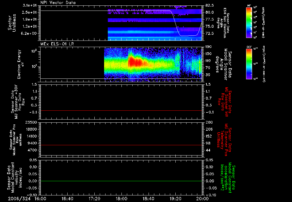
Task: Click the 98 telemetry tick label
Action: tap(208, 143)
